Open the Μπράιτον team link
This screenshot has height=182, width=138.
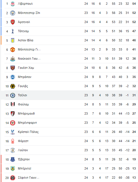pyautogui.click(x=25, y=77)
